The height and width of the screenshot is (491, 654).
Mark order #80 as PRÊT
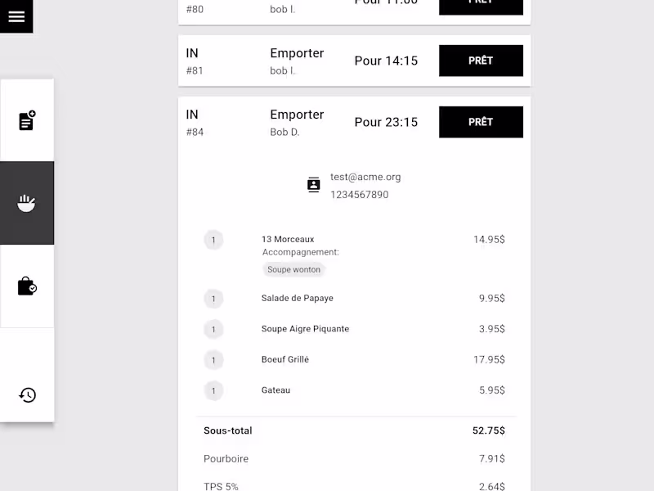481,5
